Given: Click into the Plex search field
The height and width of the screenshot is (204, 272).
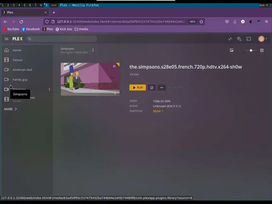Looking at the screenshot, I should tap(62, 39).
